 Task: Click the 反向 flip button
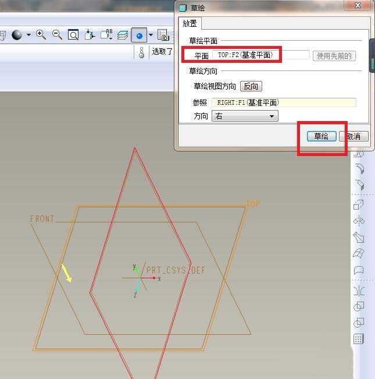251,86
